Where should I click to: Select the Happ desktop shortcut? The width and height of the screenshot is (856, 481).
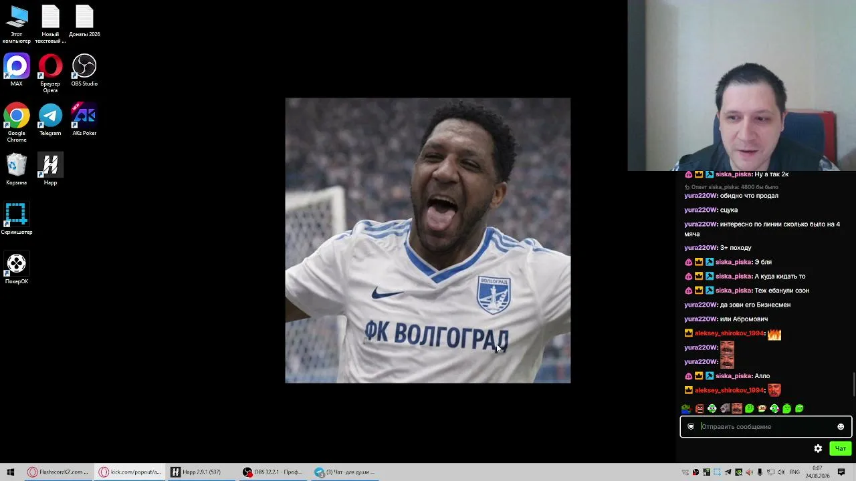point(50,169)
